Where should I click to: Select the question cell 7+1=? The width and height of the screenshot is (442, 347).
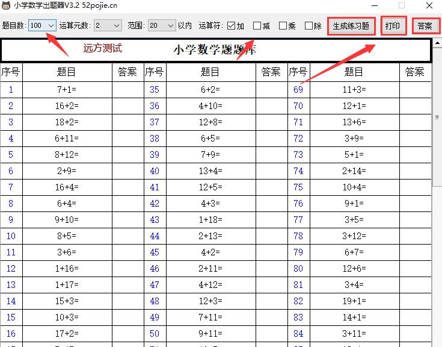(x=67, y=90)
